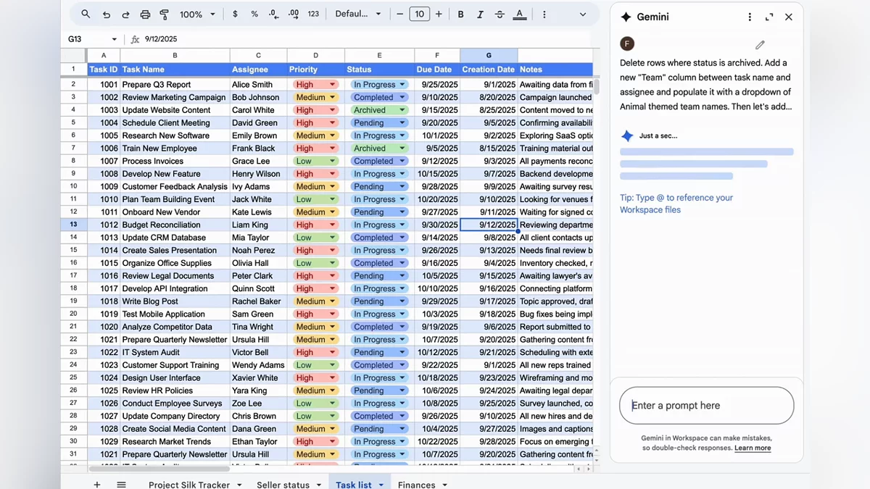This screenshot has height=489, width=870.
Task: Apply strikethrough formatting
Action: [500, 14]
